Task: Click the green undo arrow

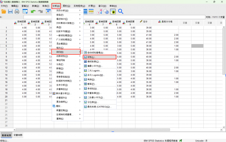Action: tap(33, 12)
